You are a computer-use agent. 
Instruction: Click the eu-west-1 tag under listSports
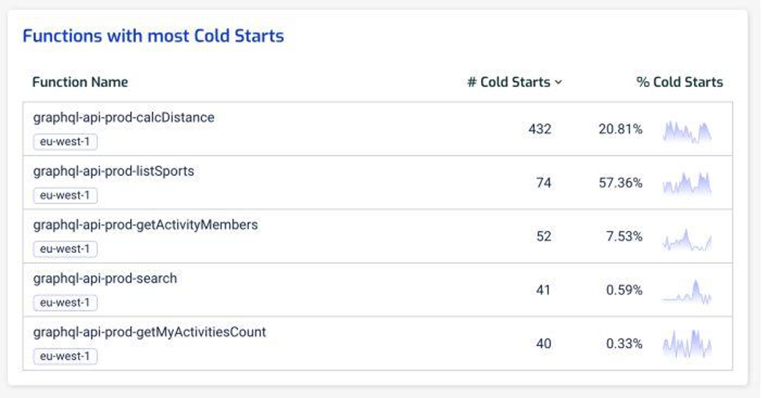click(65, 195)
